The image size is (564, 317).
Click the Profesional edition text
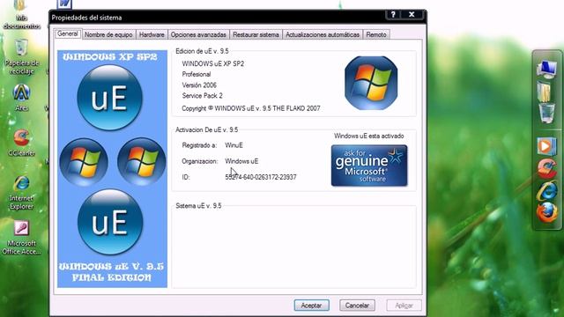coord(197,74)
